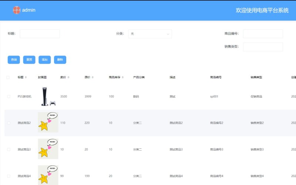Open the PS5 console cover image
296x185 pixels.
pos(48,96)
